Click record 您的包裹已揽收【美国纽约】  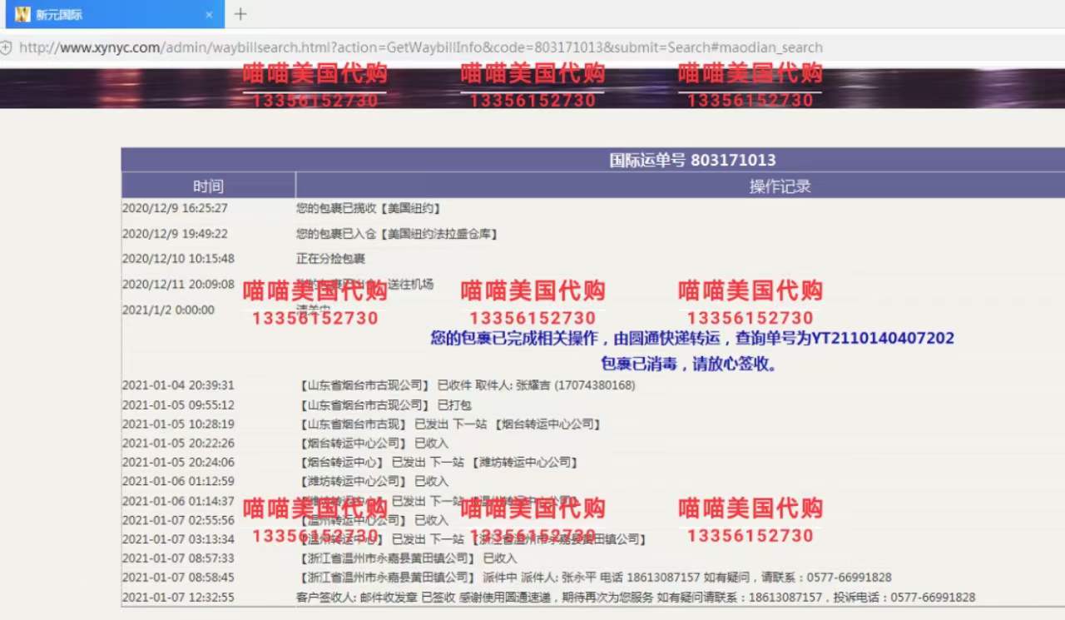(x=369, y=208)
